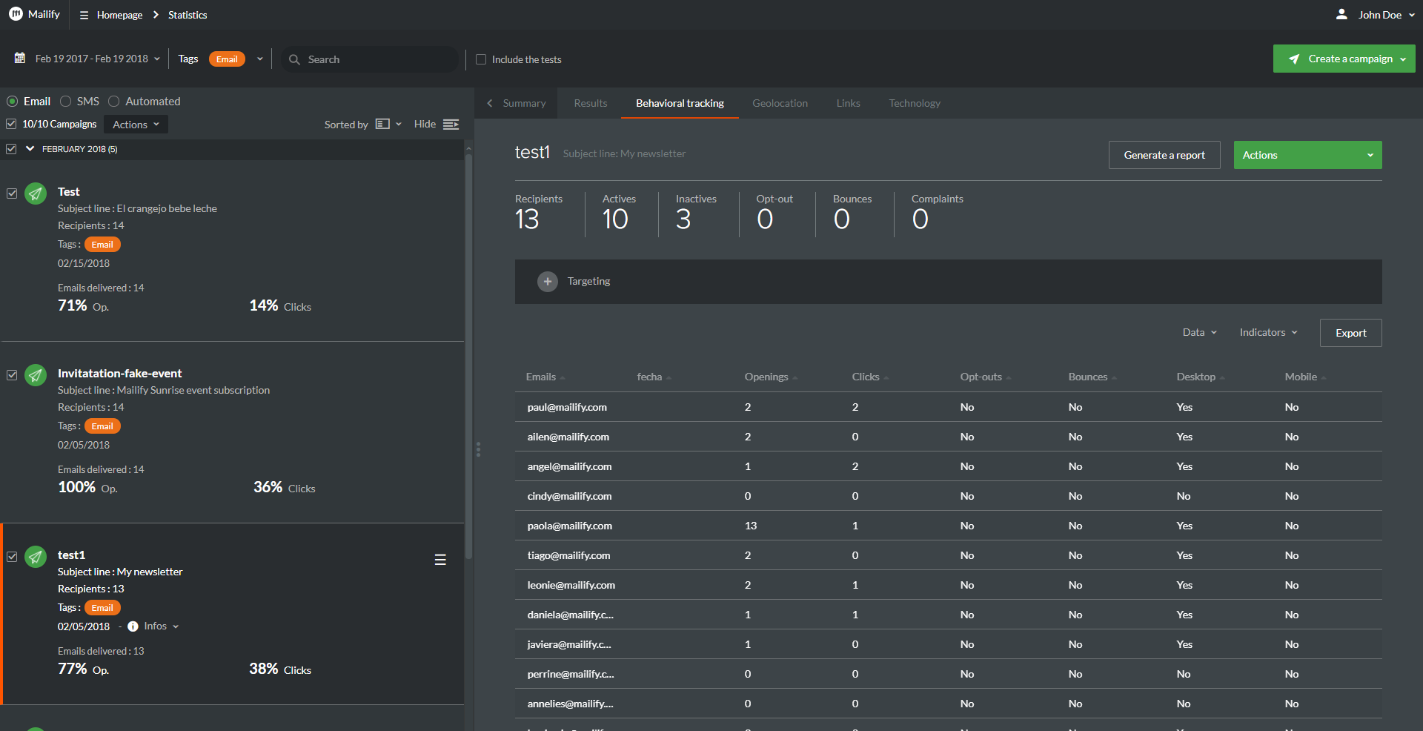Click the sent status icon of test1 campaign
The width and height of the screenshot is (1423, 731).
point(36,556)
